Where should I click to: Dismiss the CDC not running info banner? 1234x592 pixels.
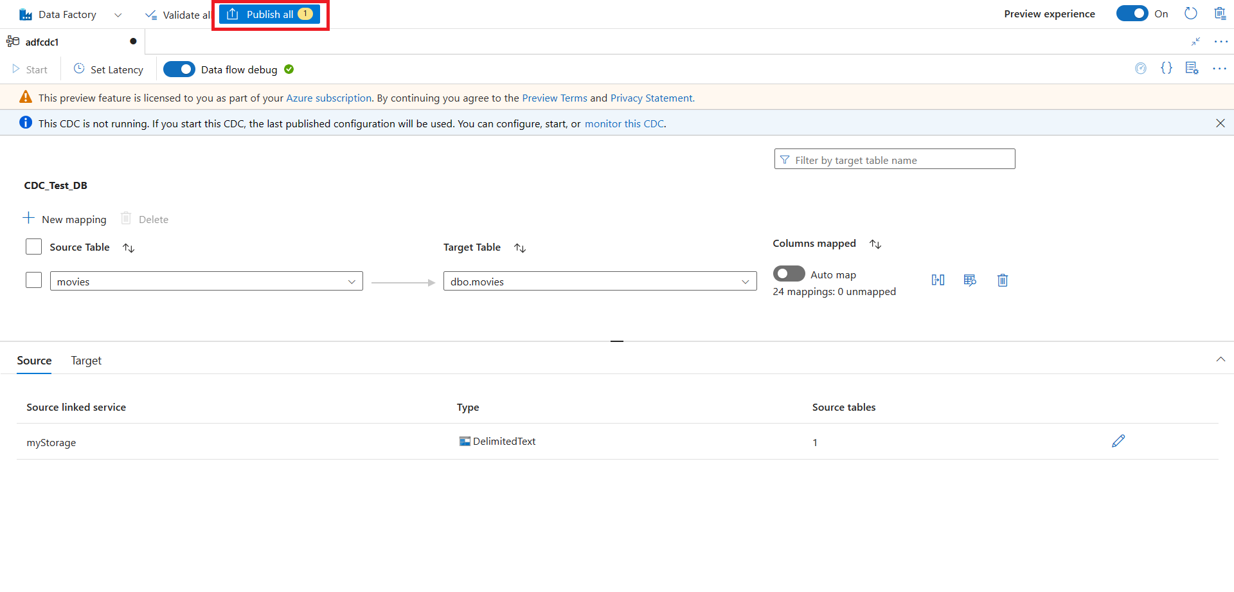pos(1221,123)
